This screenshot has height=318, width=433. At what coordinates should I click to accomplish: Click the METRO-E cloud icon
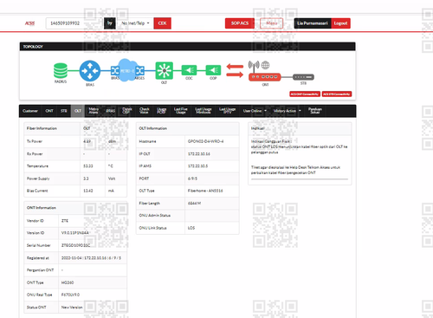pyautogui.click(x=126, y=70)
